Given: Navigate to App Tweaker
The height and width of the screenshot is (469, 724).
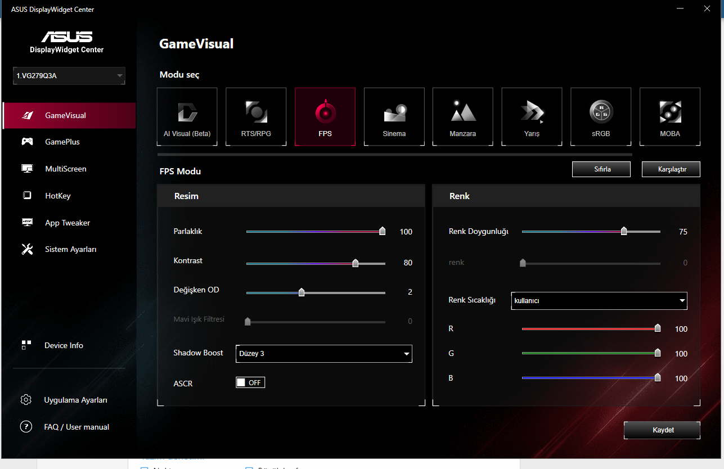Looking at the screenshot, I should click(x=69, y=223).
